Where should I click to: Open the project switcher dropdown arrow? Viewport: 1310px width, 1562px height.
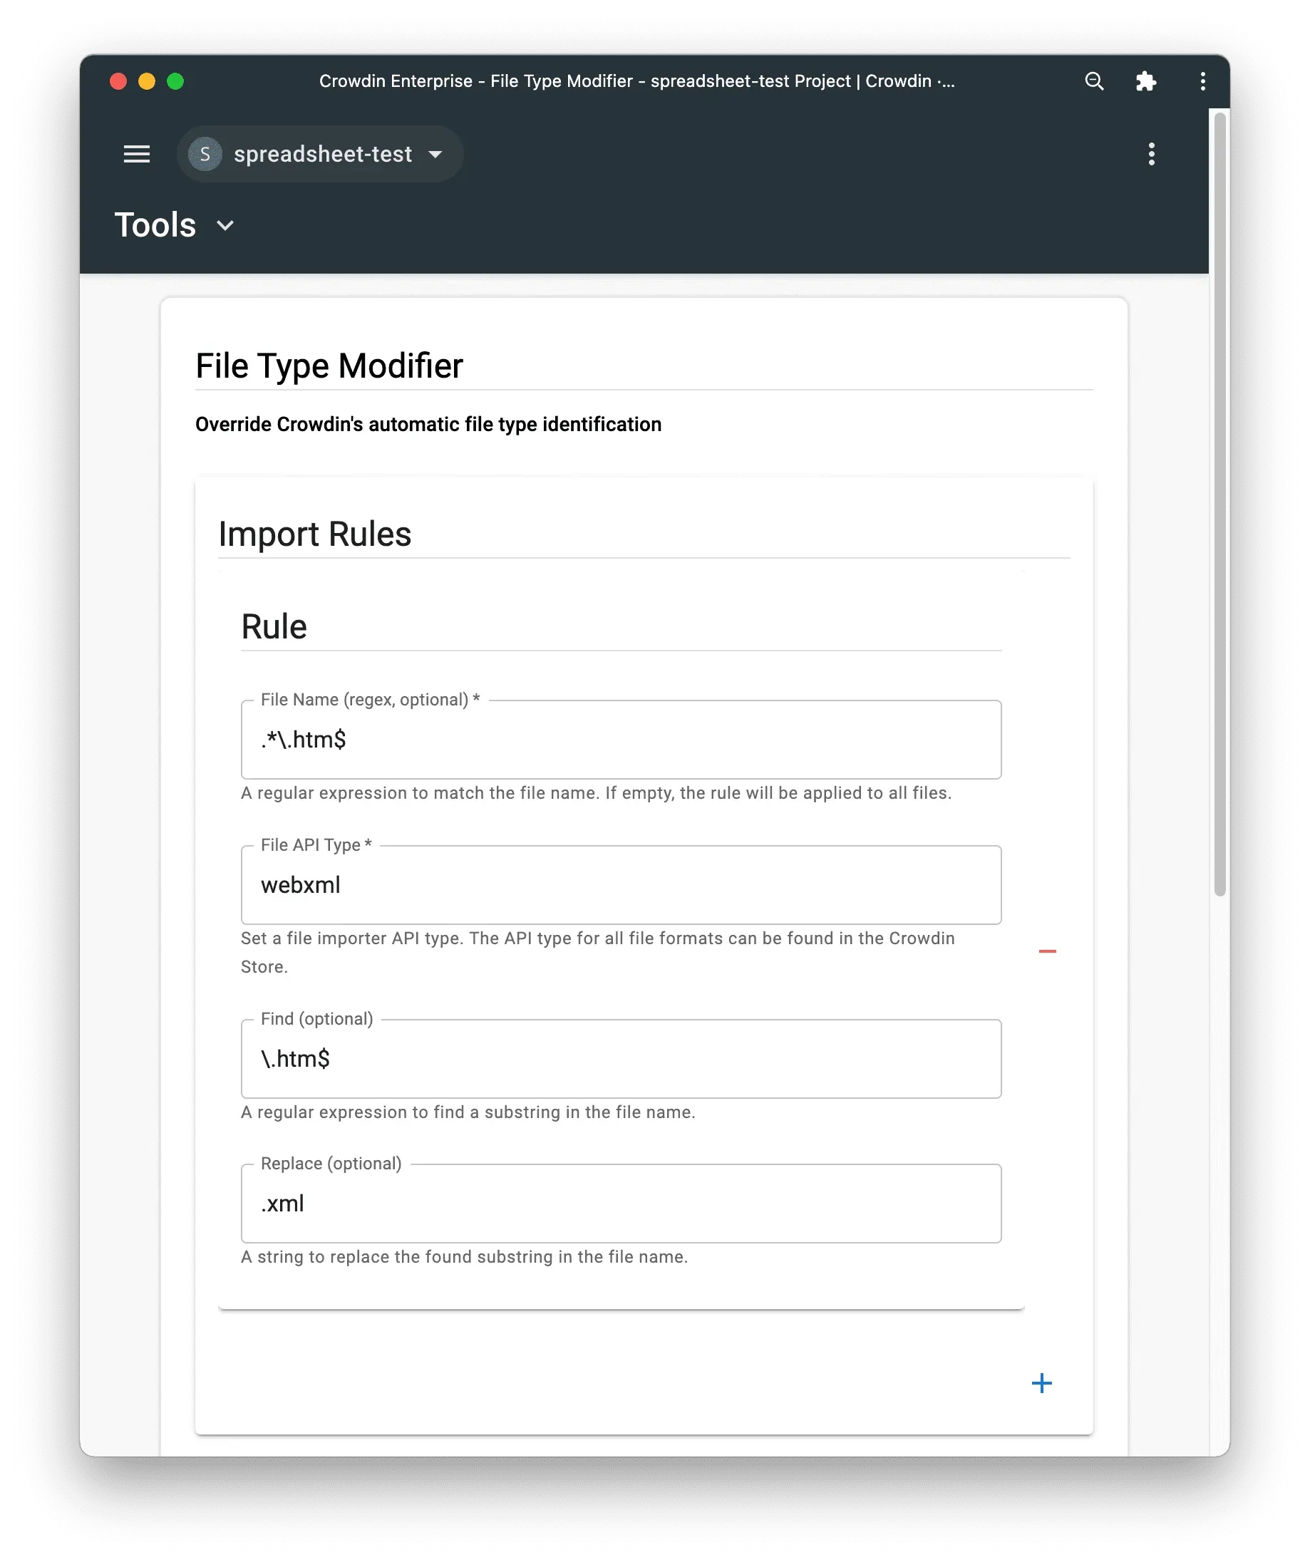(x=436, y=154)
